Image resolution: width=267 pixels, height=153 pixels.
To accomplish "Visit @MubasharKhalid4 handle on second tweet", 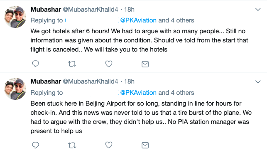I will (91, 81).
